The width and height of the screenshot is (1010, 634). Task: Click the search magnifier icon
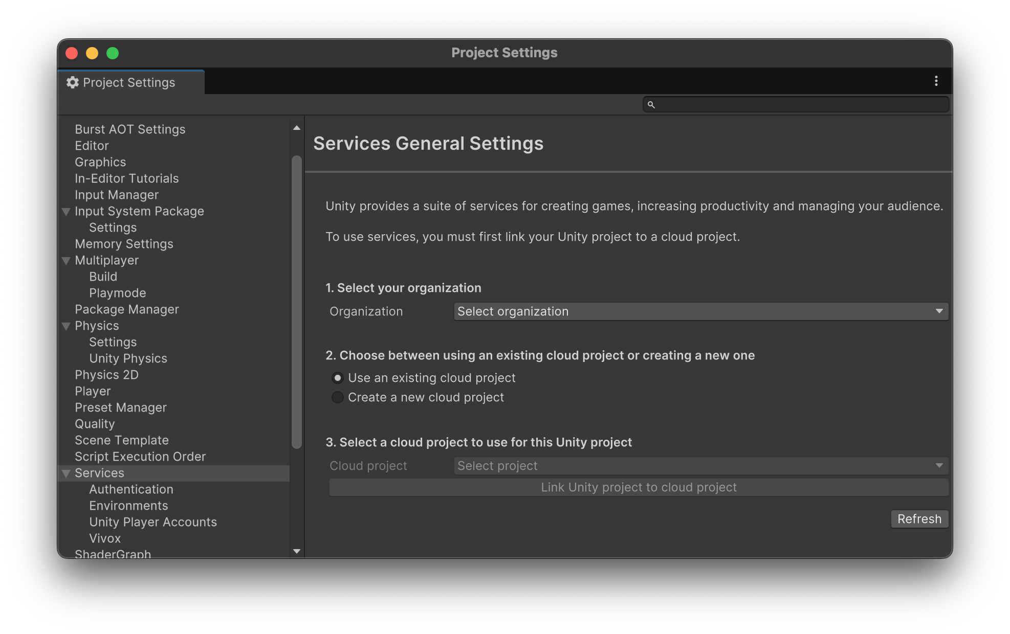tap(651, 105)
